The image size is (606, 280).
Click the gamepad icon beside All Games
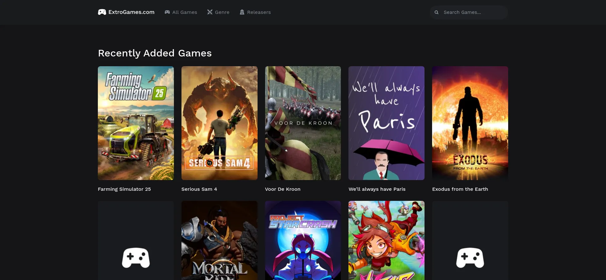167,12
